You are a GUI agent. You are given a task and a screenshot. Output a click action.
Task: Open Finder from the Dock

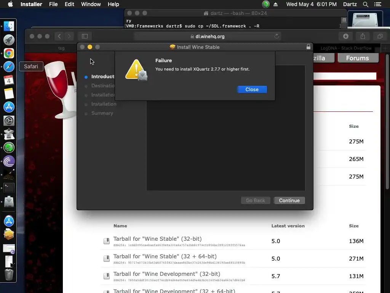[9, 26]
